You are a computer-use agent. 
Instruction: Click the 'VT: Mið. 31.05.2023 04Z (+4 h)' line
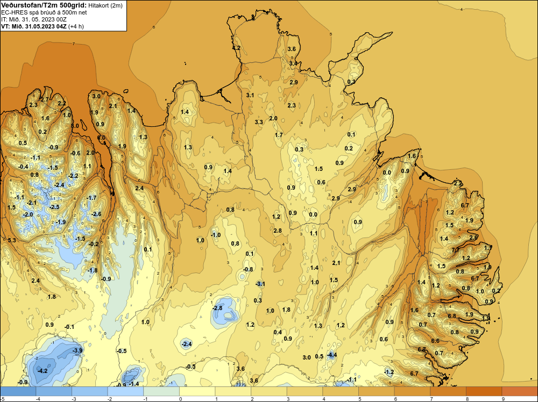tap(42, 26)
